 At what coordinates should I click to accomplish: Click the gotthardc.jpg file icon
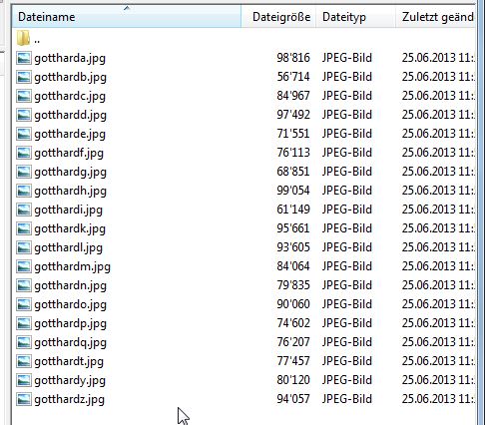pyautogui.click(x=24, y=96)
